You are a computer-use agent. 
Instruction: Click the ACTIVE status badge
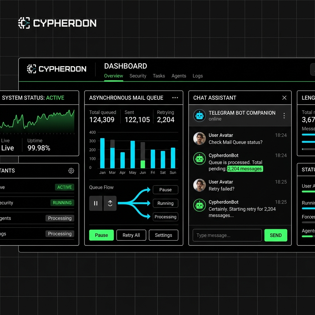click(65, 187)
